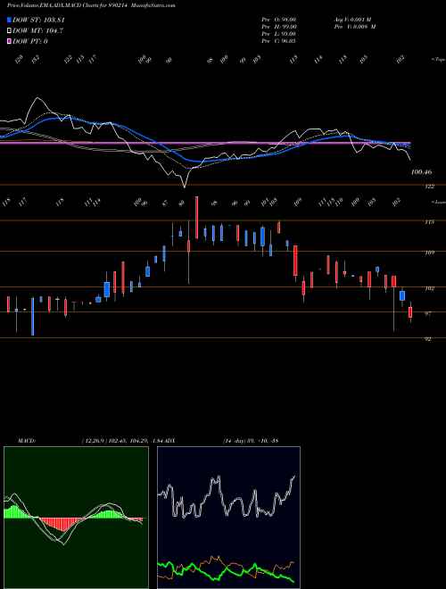
Task: Click the last red candlestick on the chart
Action: click(410, 312)
